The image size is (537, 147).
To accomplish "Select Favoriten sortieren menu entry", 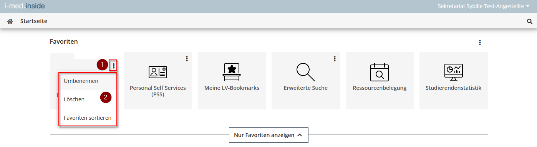I will [x=88, y=118].
